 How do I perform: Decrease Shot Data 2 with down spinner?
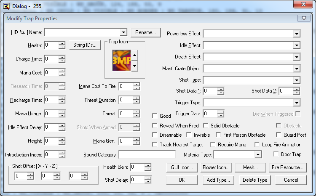[297, 93]
